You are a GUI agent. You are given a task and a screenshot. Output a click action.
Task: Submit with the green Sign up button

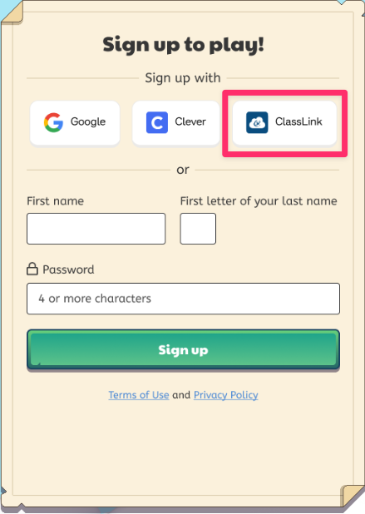pos(183,350)
